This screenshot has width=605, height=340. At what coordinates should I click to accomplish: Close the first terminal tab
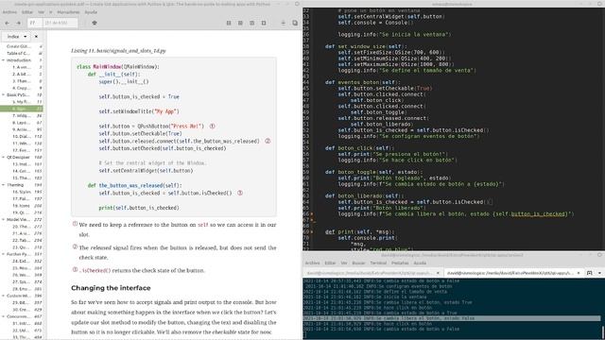pyautogui.click(x=438, y=273)
